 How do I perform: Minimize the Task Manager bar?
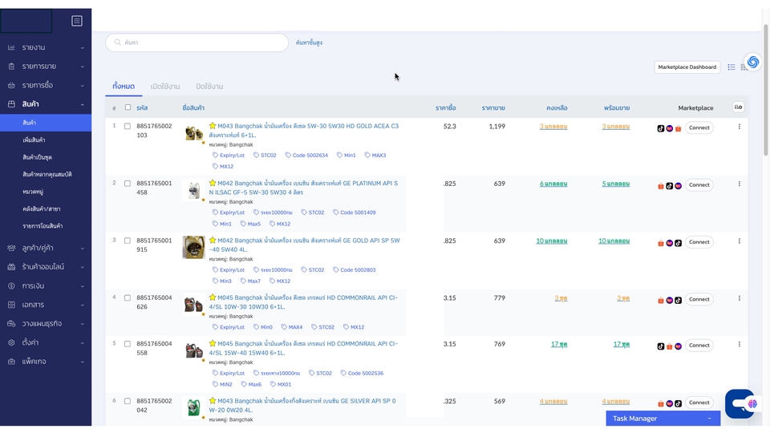pos(709,419)
